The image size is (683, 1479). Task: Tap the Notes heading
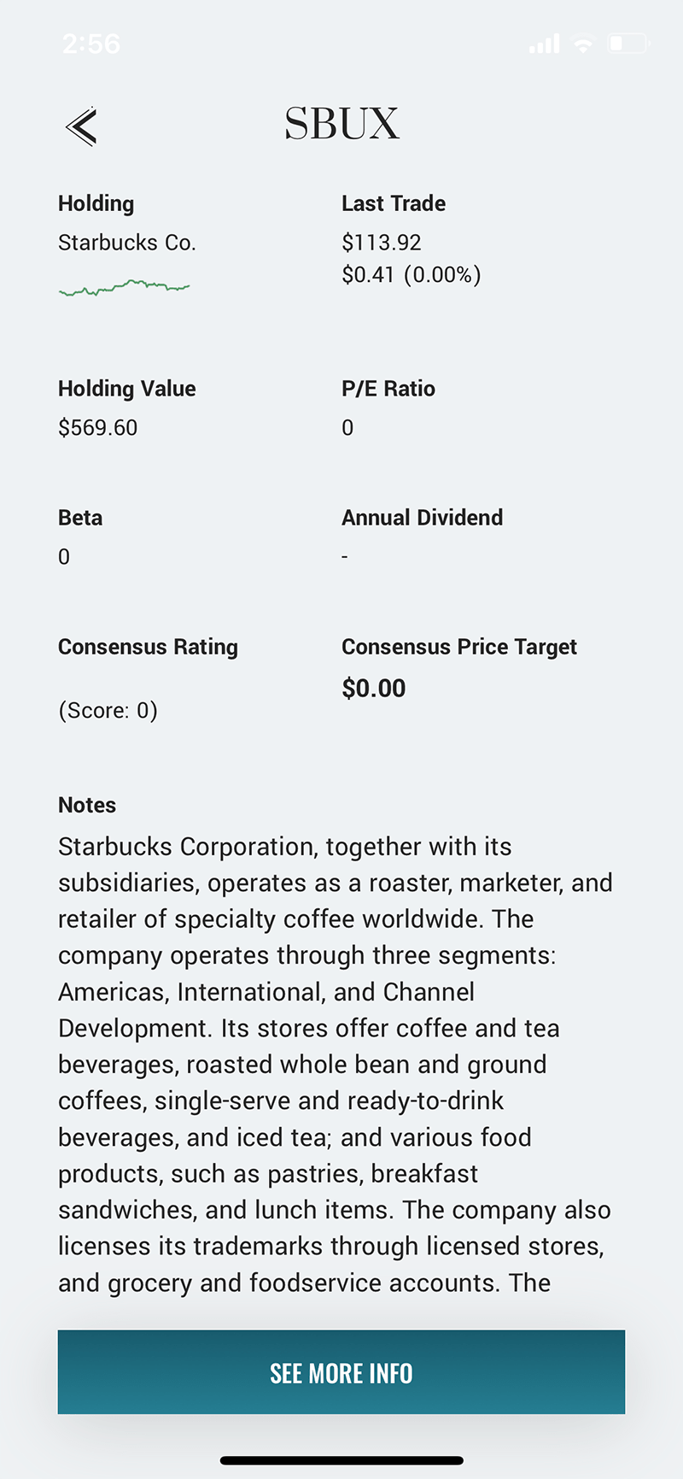tap(87, 805)
